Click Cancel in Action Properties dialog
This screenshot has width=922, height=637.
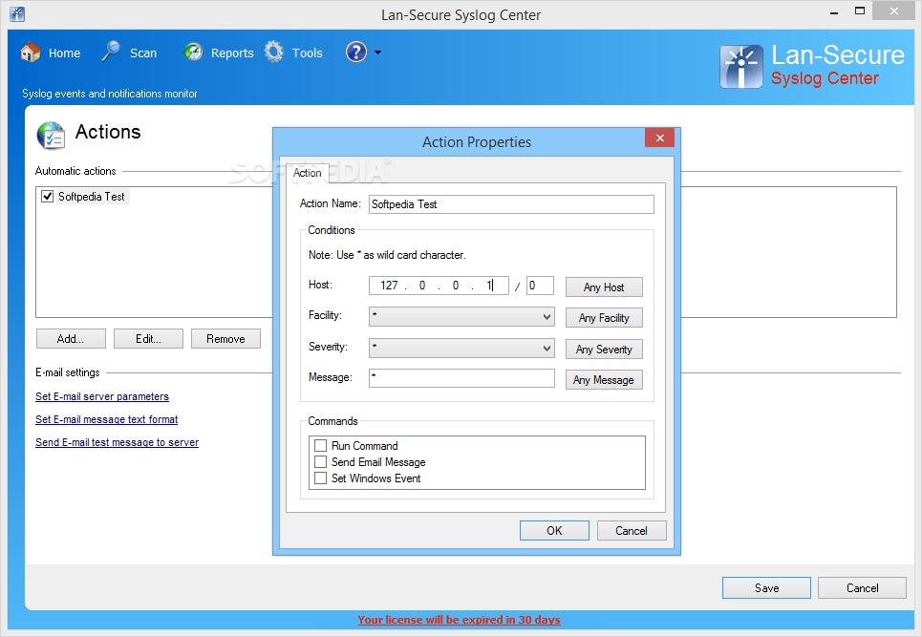[632, 531]
